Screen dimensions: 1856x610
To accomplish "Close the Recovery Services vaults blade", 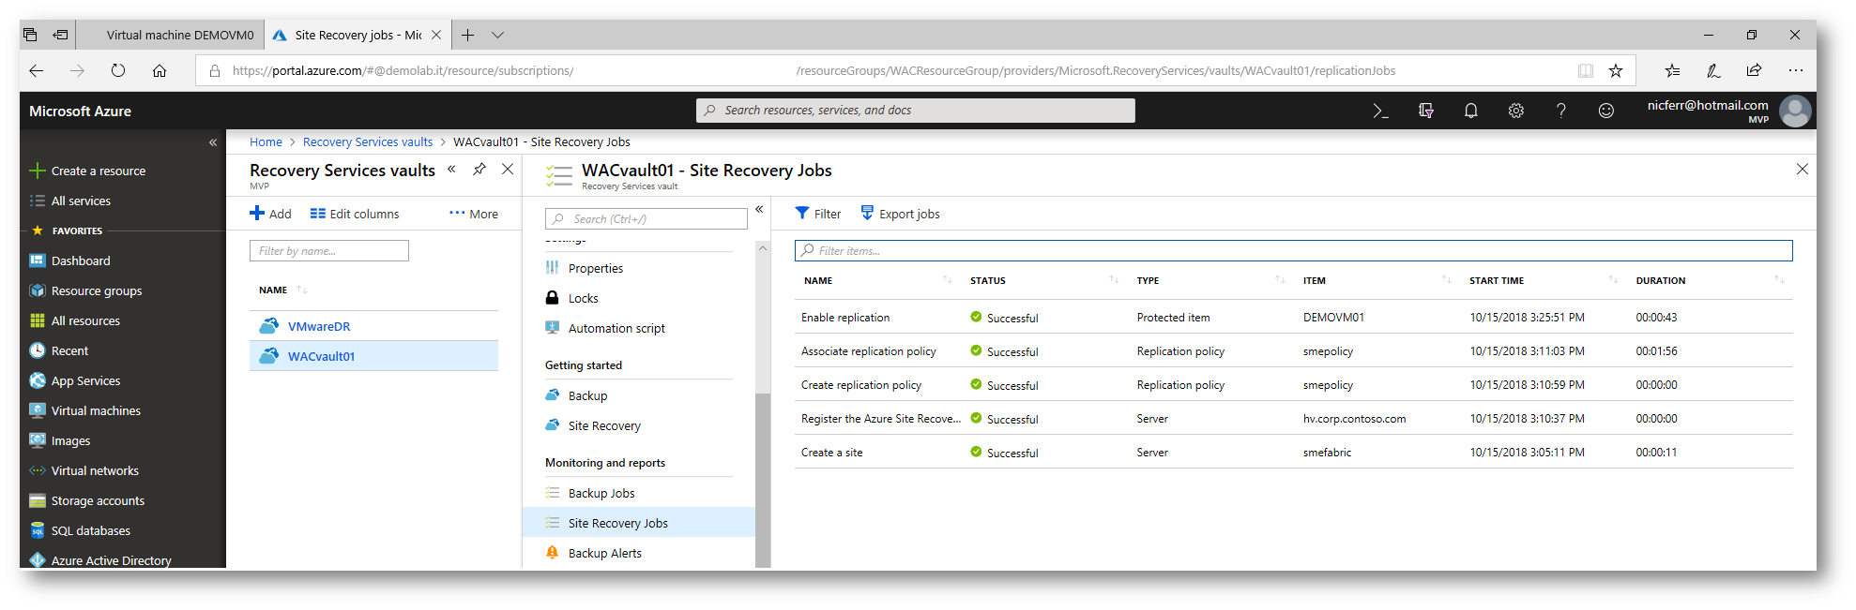I will pos(508,170).
